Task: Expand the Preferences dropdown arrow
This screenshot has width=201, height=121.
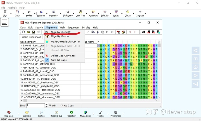Action: click(123, 114)
